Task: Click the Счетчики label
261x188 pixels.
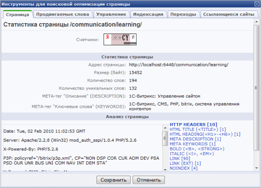Action: coord(87,40)
